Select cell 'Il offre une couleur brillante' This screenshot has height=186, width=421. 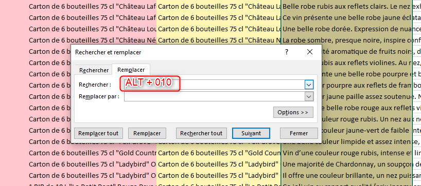(x=346, y=175)
